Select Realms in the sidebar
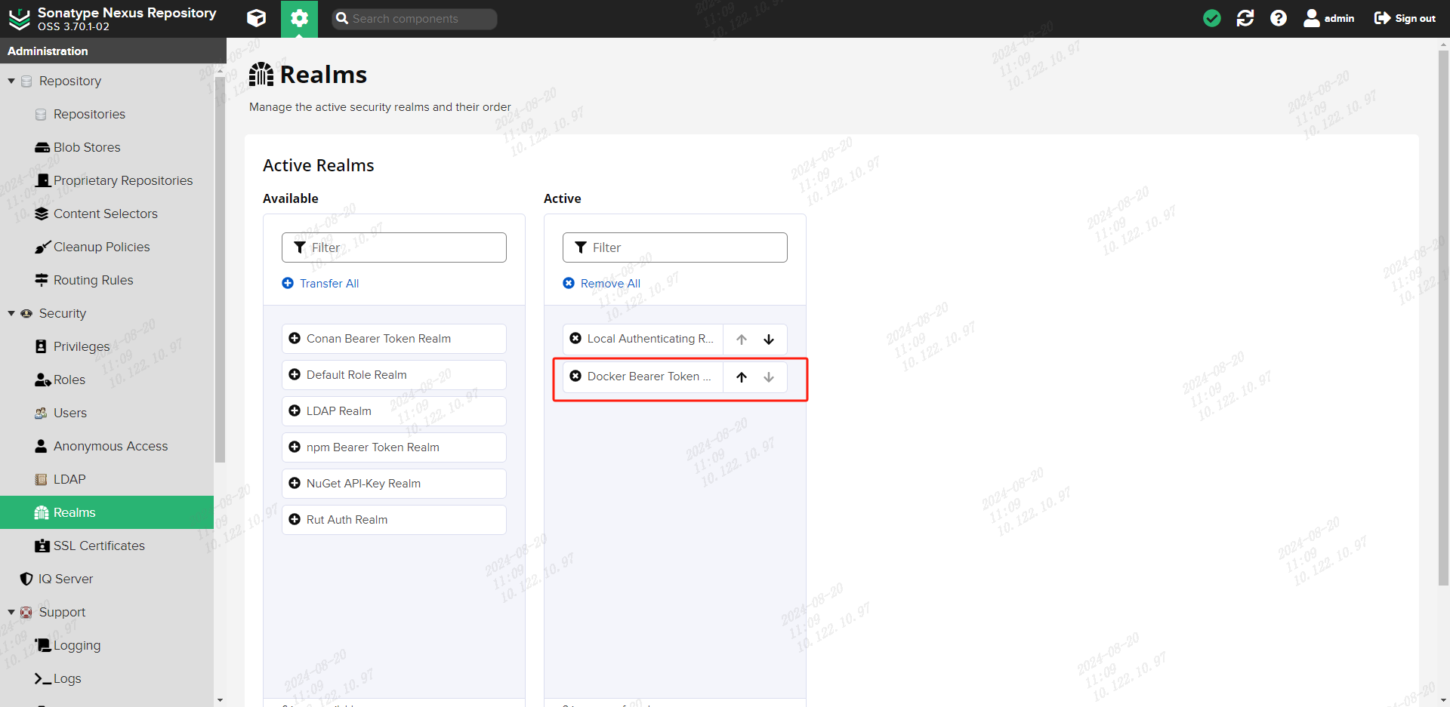This screenshot has height=707, width=1450. pyautogui.click(x=106, y=512)
